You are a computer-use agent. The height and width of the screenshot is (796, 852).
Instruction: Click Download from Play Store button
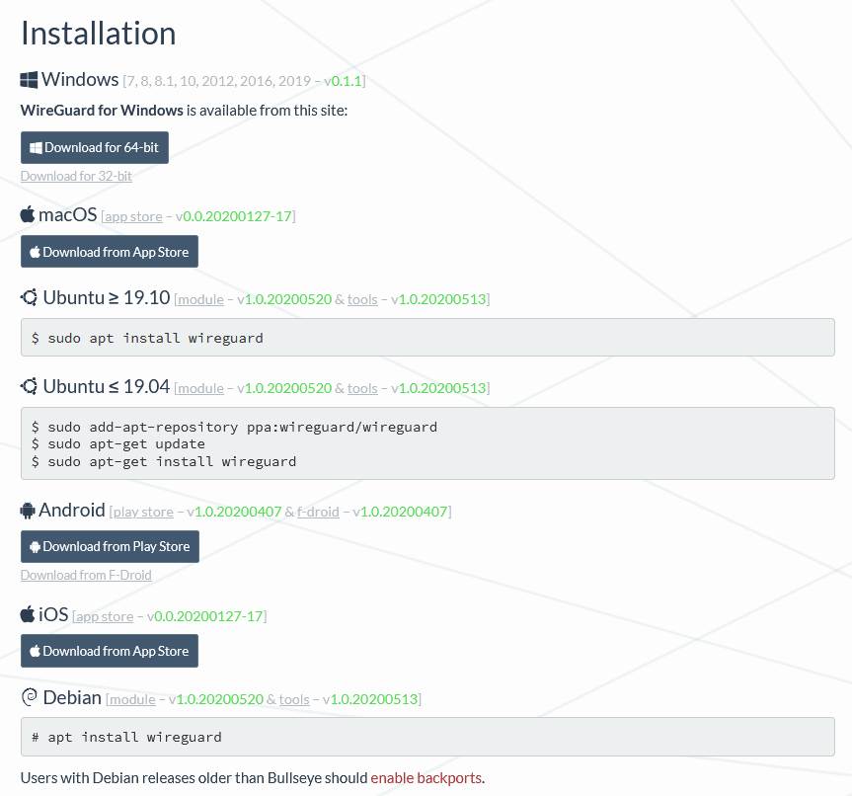[x=110, y=546]
